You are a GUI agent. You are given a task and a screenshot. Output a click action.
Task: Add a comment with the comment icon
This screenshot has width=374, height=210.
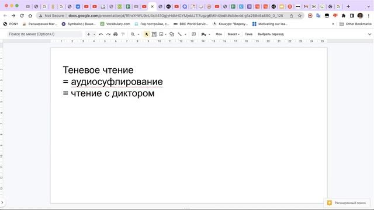click(193, 34)
